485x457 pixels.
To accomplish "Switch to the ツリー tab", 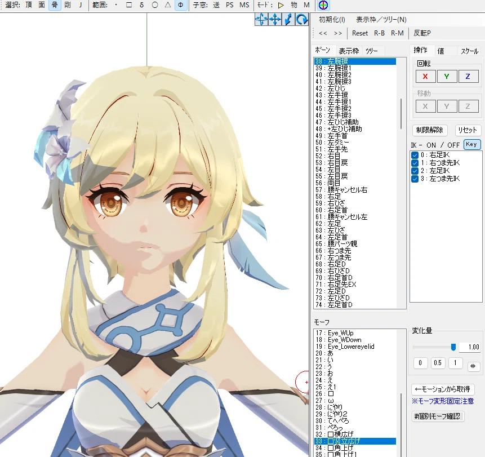I will click(x=371, y=51).
